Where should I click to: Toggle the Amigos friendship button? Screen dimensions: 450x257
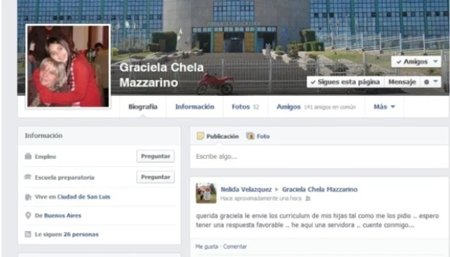(x=416, y=62)
